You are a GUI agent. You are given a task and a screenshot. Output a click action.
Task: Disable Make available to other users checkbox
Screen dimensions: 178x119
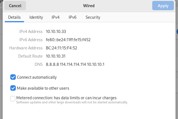(x=13, y=88)
